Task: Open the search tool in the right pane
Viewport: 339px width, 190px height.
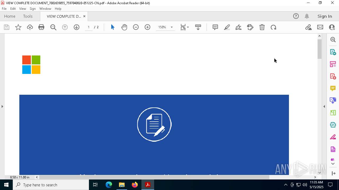Action: [x=333, y=40]
